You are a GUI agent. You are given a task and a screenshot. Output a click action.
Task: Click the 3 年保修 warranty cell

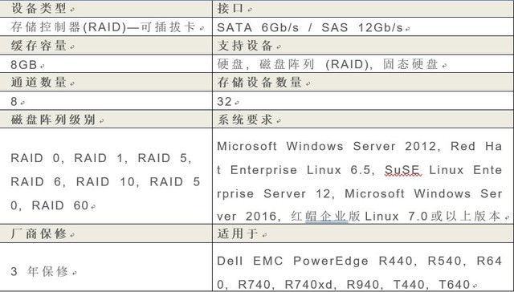tap(106, 267)
